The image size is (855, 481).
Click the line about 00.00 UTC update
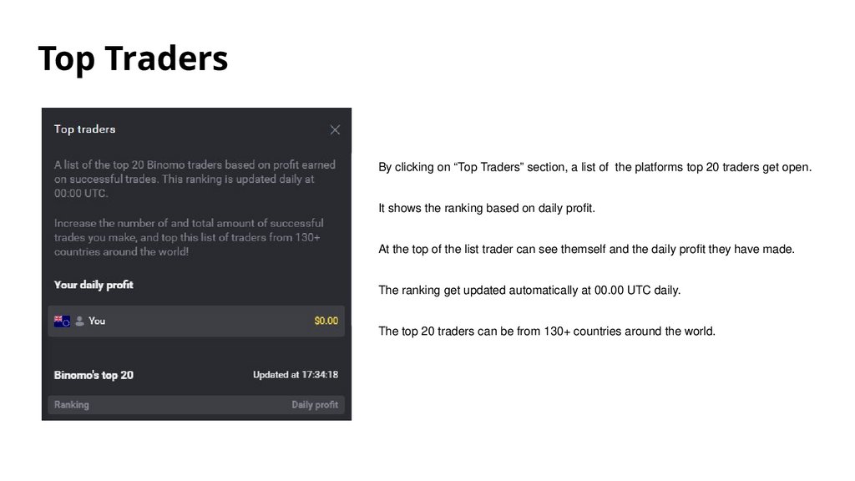tap(529, 291)
